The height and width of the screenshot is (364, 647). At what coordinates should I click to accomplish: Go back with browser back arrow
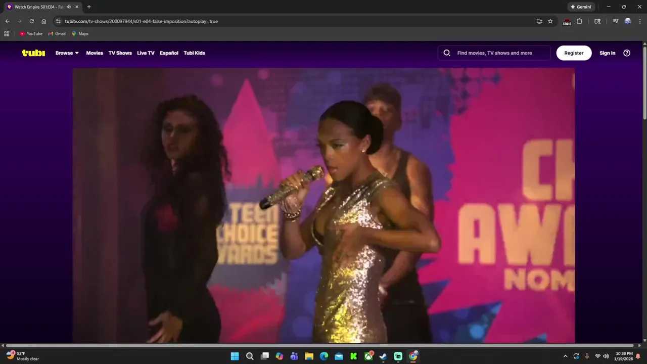tap(7, 21)
